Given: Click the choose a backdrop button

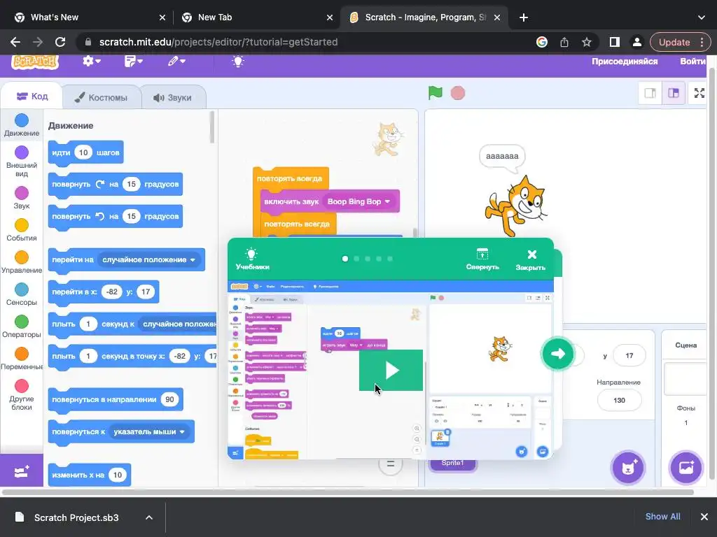Looking at the screenshot, I should tap(686, 468).
